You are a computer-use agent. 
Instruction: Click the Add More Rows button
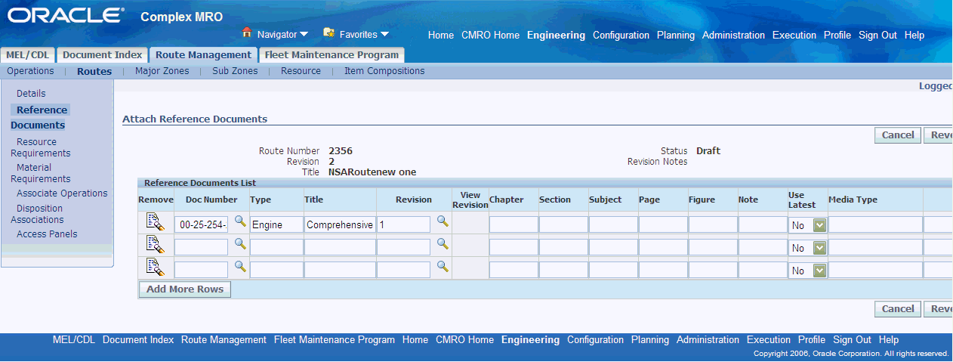[x=185, y=289]
